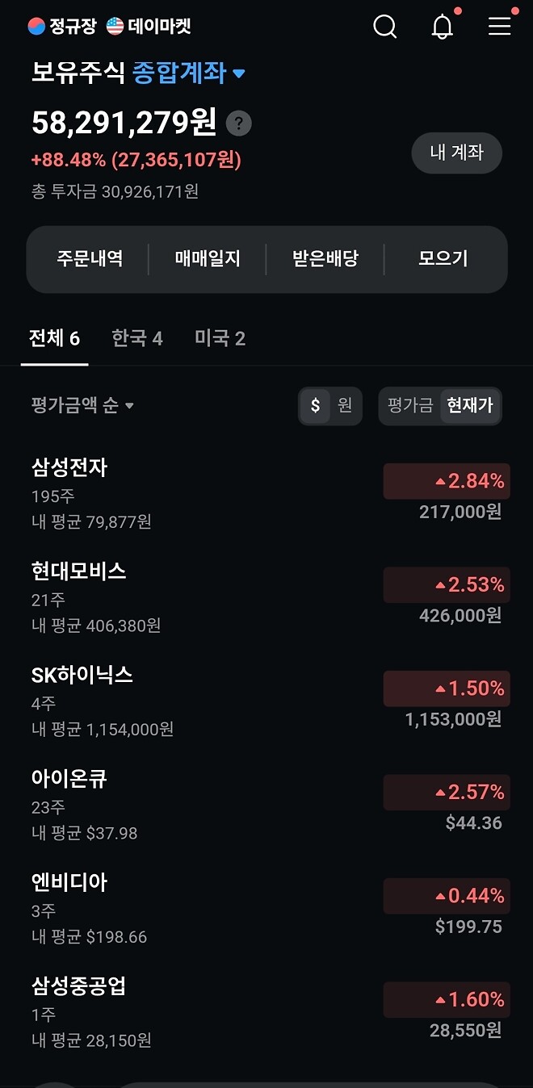Switch to the 한국 4 tab

pos(137,337)
